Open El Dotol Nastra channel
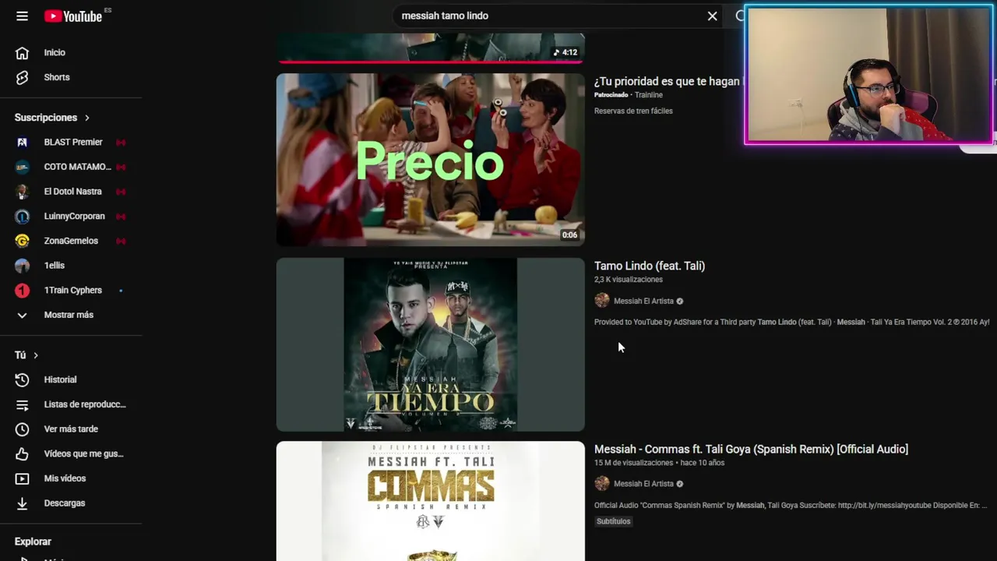997x561 pixels. 72,191
